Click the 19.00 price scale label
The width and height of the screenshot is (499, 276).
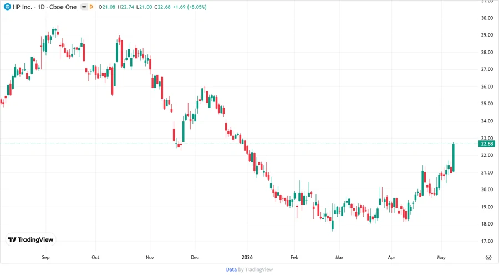pyautogui.click(x=487, y=207)
